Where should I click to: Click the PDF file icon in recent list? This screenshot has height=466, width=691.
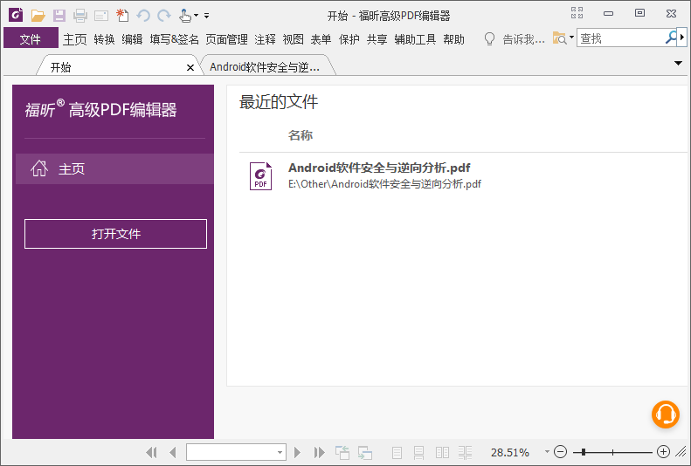260,176
